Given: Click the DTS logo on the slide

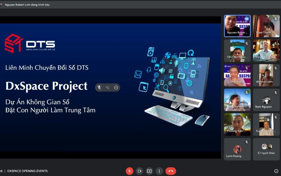Looking at the screenshot, I should (30, 43).
